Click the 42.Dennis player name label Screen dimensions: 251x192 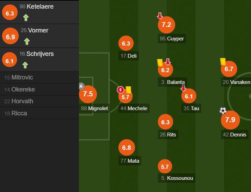[x=235, y=135]
